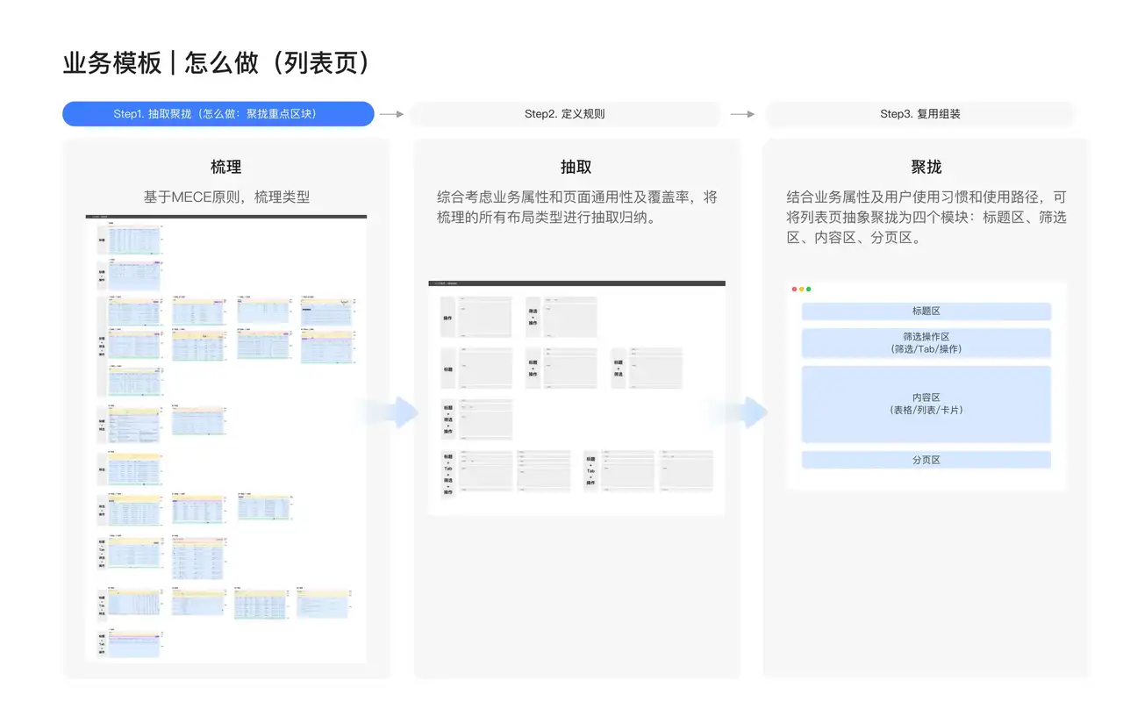Click the description starting with 结合业务属性及用户使用习惯
1123x702 pixels.
point(926,218)
